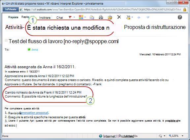The image size is (190, 140).
Task: Click the sdf.outlook.com URL address field
Action: (x=102, y=10)
